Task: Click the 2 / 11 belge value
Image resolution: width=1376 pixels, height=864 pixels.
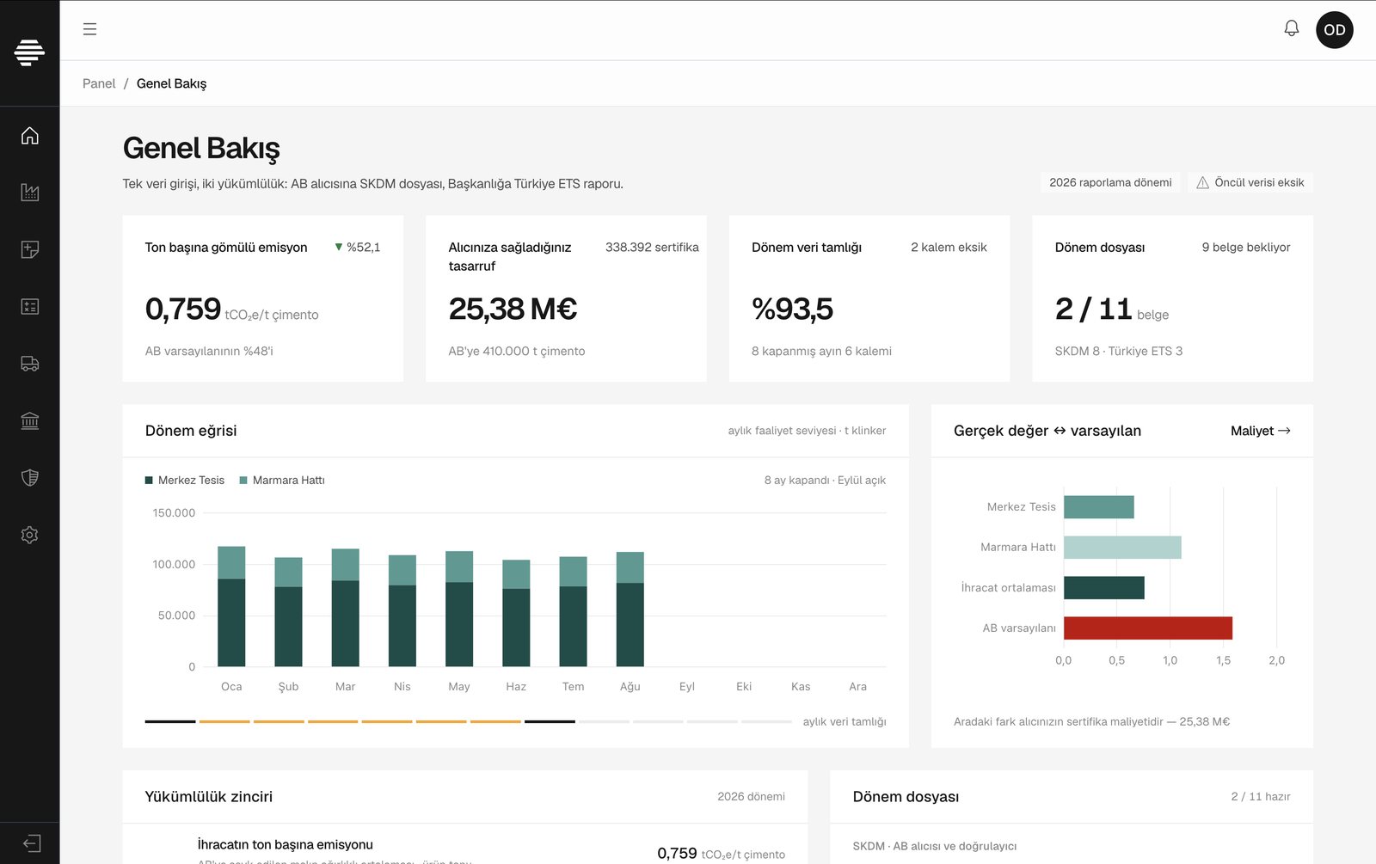Action: 1111,309
